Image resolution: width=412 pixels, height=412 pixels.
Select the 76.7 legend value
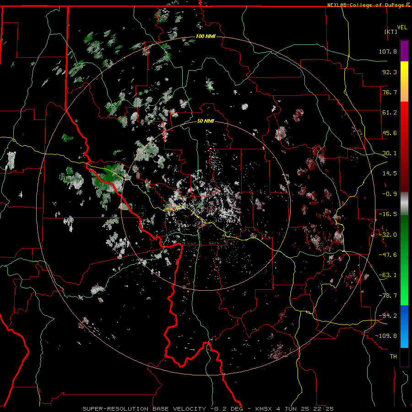pyautogui.click(x=390, y=92)
